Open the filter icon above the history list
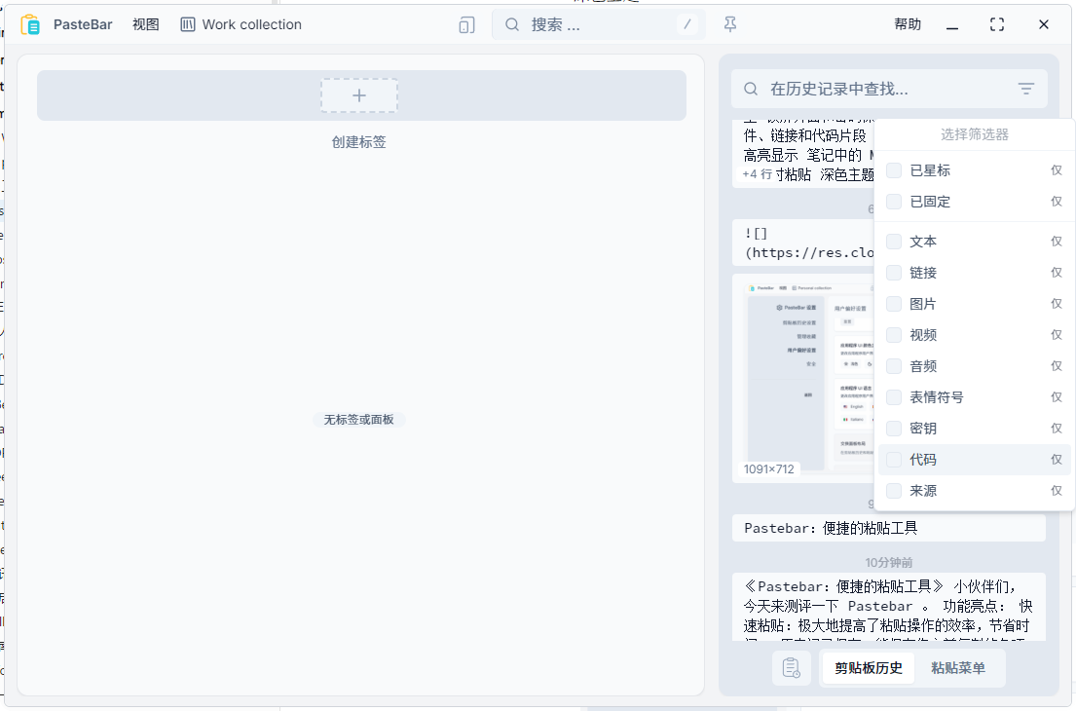The height and width of the screenshot is (711, 1076). point(1026,89)
